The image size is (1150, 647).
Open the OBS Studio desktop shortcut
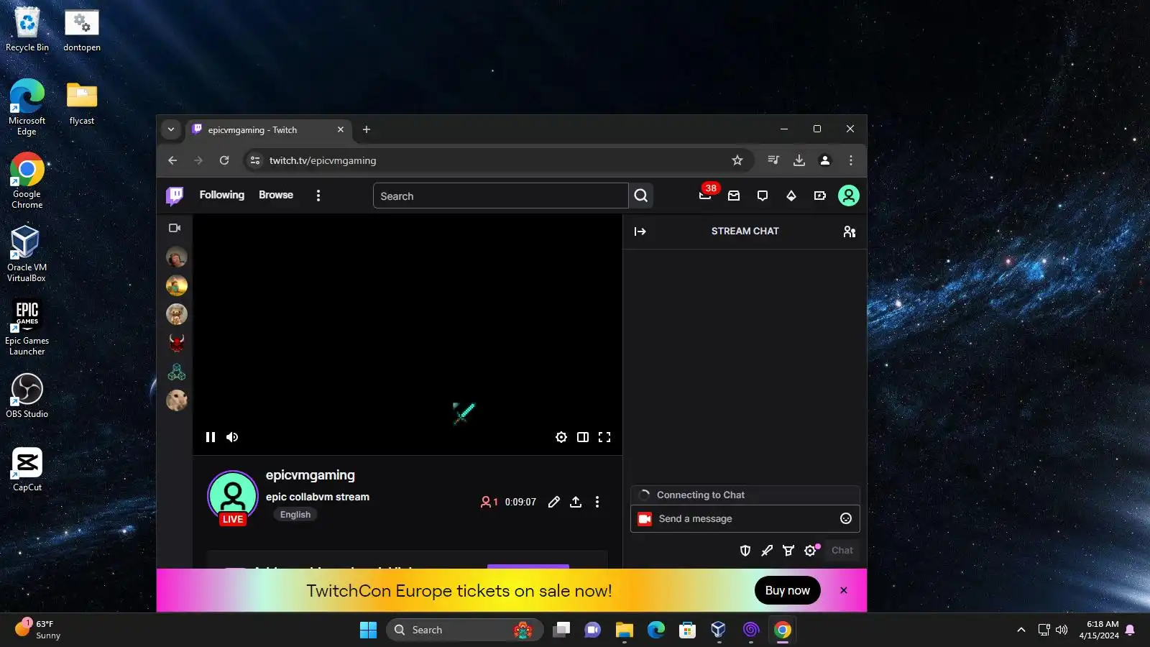click(x=27, y=395)
